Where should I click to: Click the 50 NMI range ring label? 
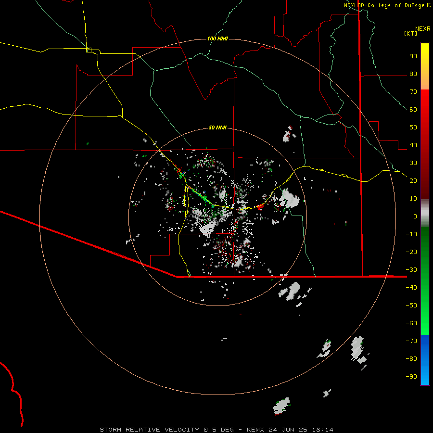pos(217,127)
